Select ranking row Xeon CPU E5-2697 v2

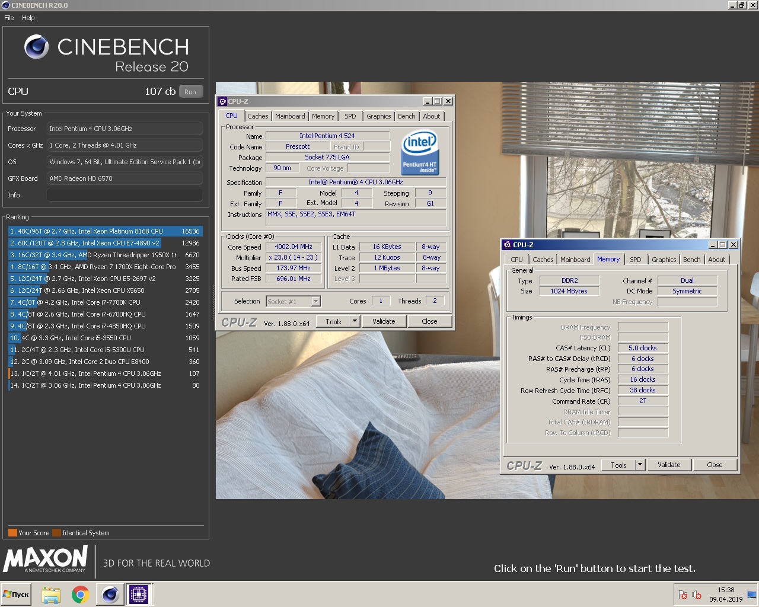(x=105, y=279)
